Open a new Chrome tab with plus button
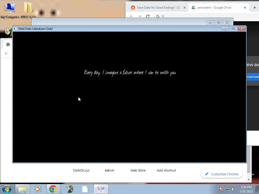Viewport: 259px width, 194px height. (x=254, y=8)
